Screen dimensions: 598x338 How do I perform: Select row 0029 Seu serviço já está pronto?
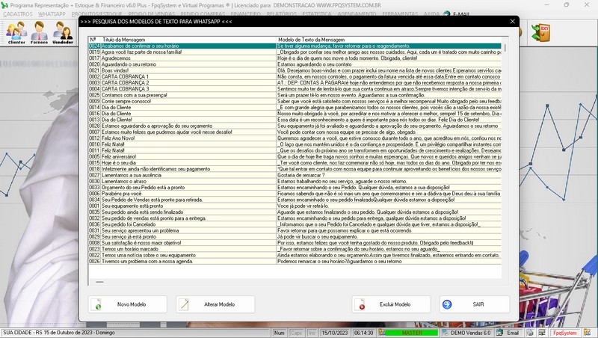295,236
